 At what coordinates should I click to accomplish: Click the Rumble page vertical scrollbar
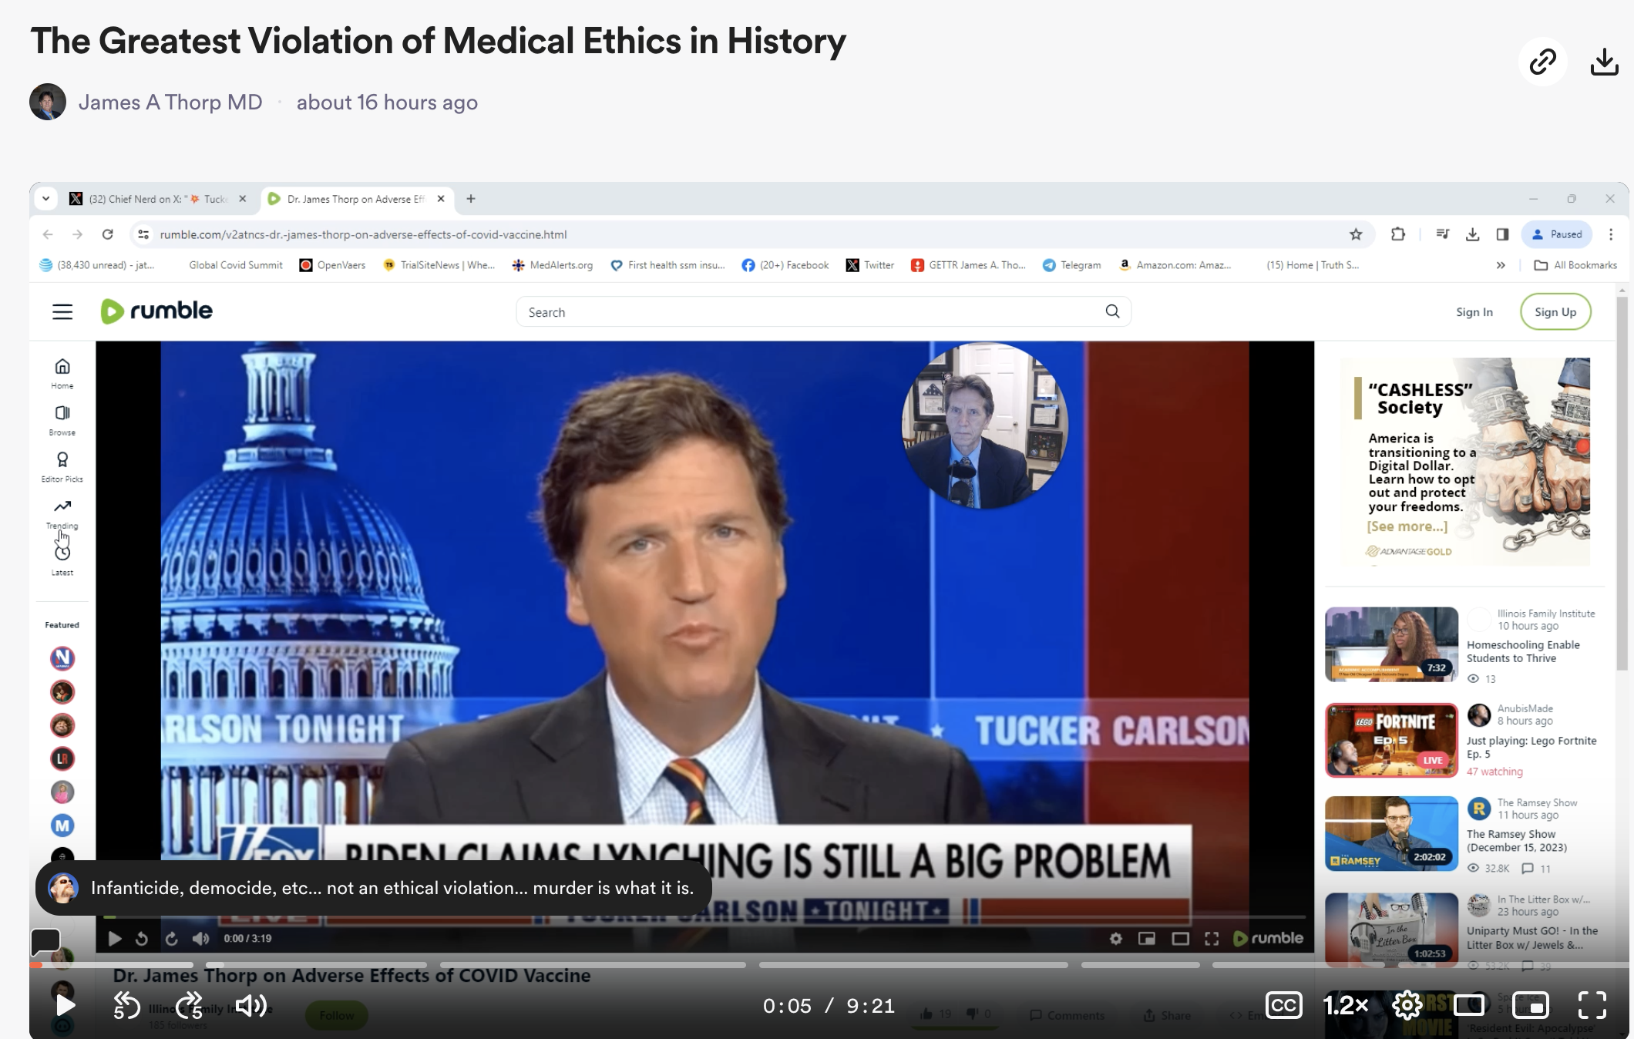1622,483
